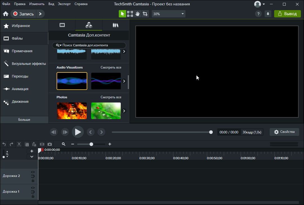
Task: Open the 30% canvas zoom dropdown
Action: click(x=169, y=14)
